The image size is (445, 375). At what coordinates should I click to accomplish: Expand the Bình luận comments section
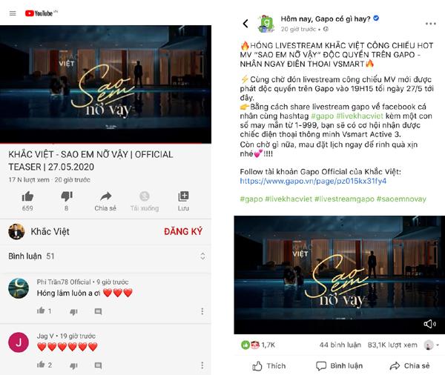click(x=202, y=256)
